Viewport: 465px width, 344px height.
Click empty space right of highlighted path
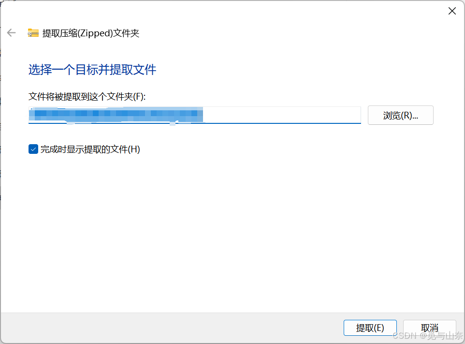pos(282,115)
